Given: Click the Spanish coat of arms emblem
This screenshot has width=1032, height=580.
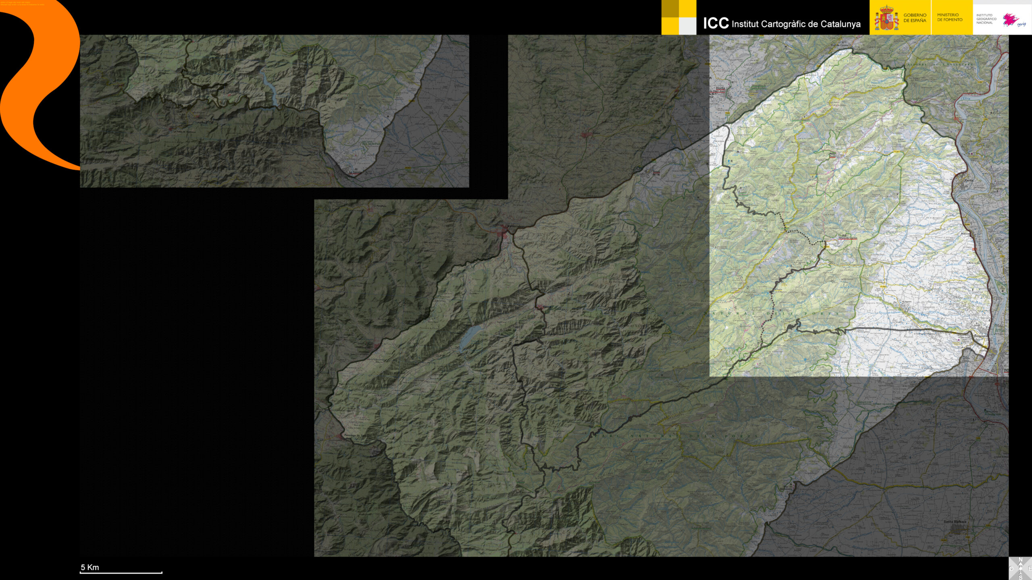Looking at the screenshot, I should [886, 18].
